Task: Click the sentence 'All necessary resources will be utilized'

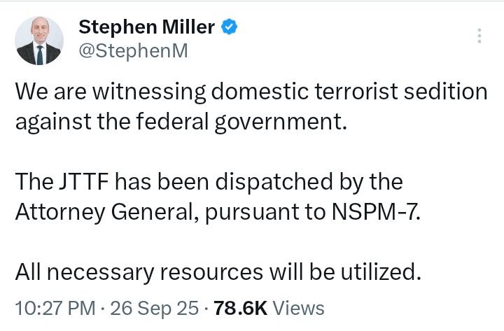Action: click(x=218, y=272)
